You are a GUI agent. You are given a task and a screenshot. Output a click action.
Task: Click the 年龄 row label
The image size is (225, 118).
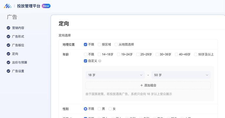[x=65, y=54]
